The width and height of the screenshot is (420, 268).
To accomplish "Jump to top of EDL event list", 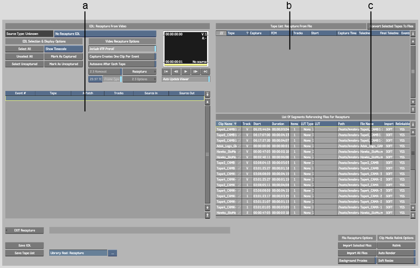I will coord(208,94).
